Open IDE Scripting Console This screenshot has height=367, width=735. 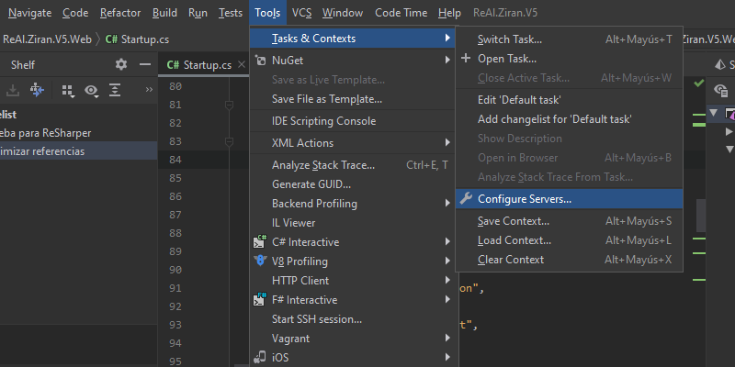352,121
